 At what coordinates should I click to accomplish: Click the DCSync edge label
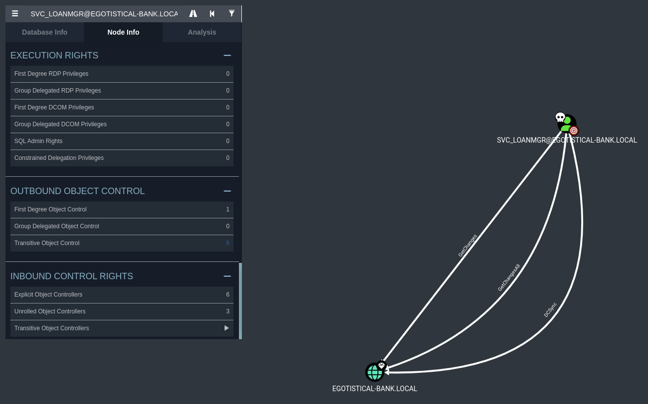coord(550,310)
